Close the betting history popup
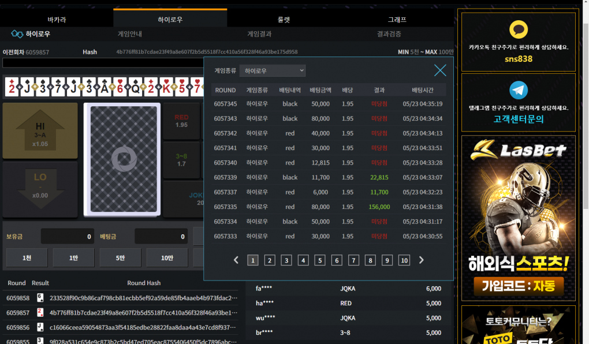Viewport: 589px width, 344px height. 440,70
